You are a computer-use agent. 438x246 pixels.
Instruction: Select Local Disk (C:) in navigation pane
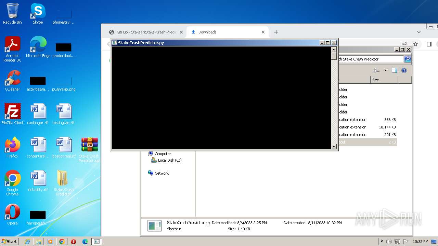[x=170, y=160]
